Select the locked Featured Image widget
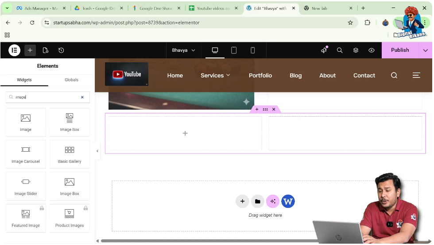This screenshot has width=434, height=245. [26, 218]
